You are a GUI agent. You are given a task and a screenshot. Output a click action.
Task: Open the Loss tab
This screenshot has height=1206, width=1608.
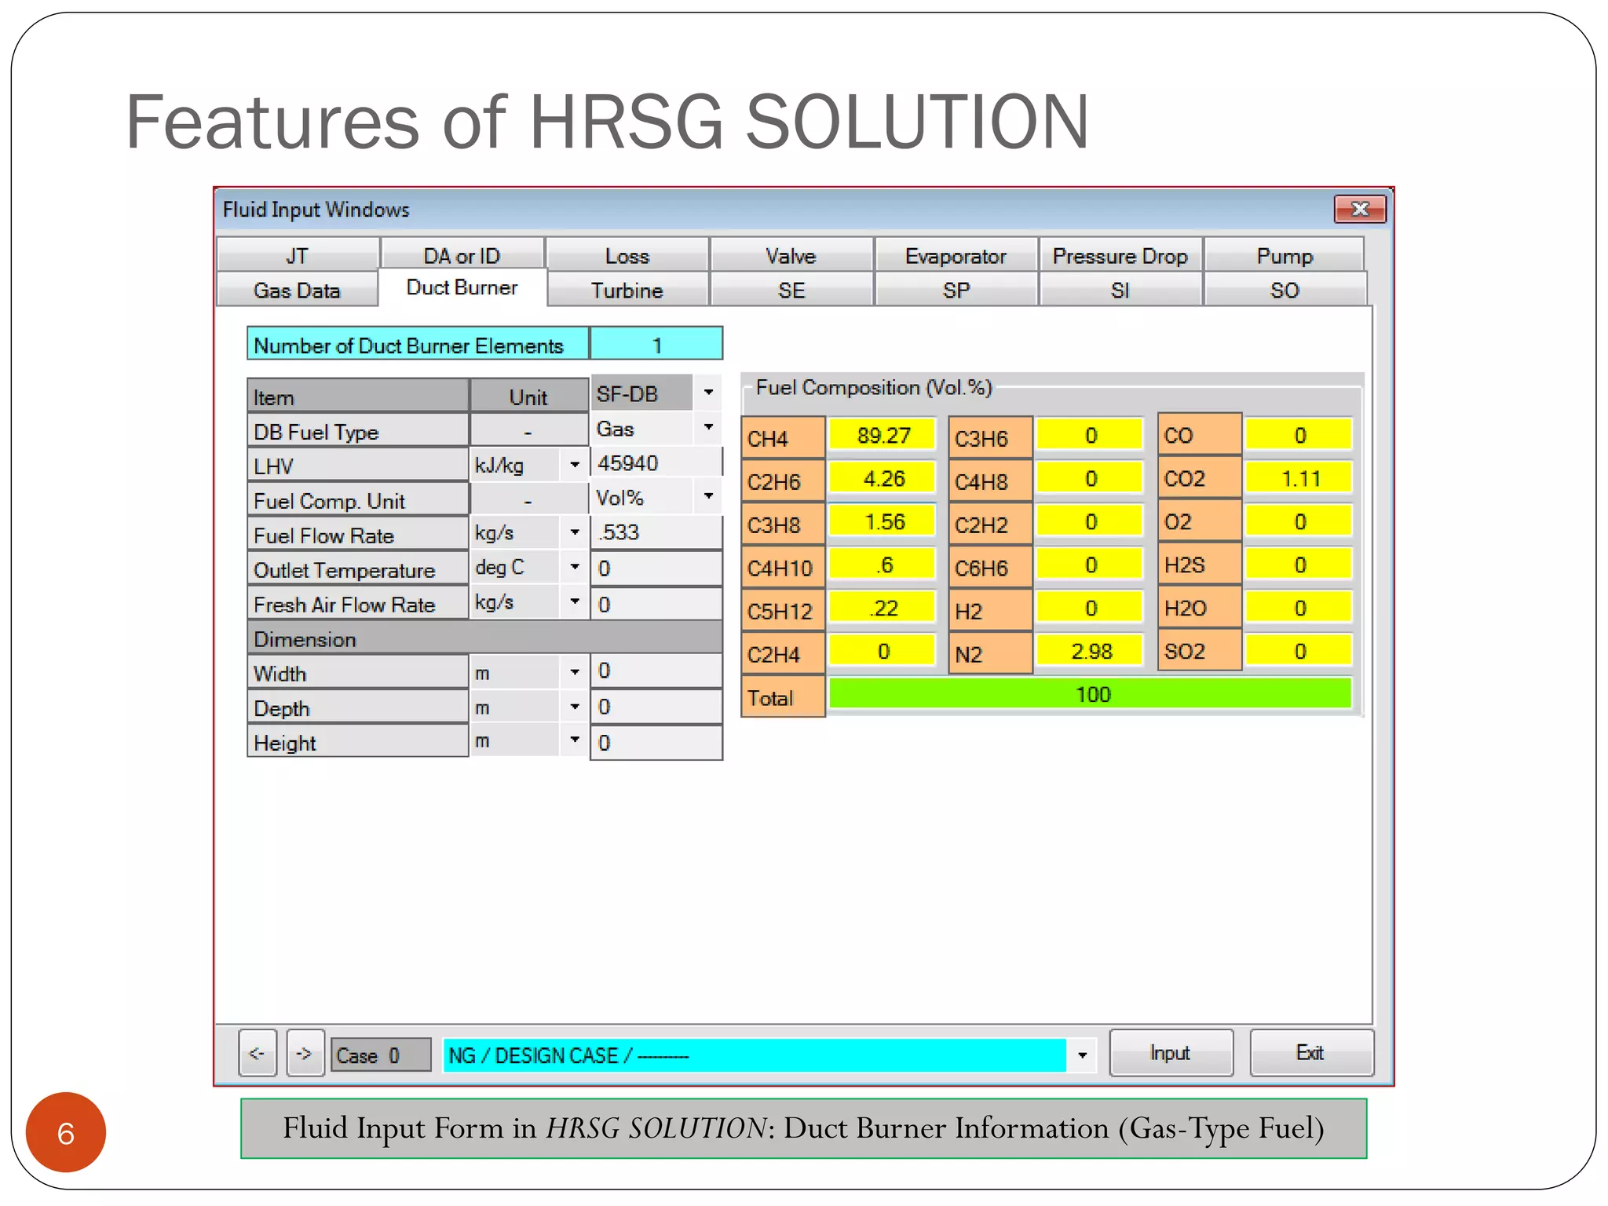[627, 255]
